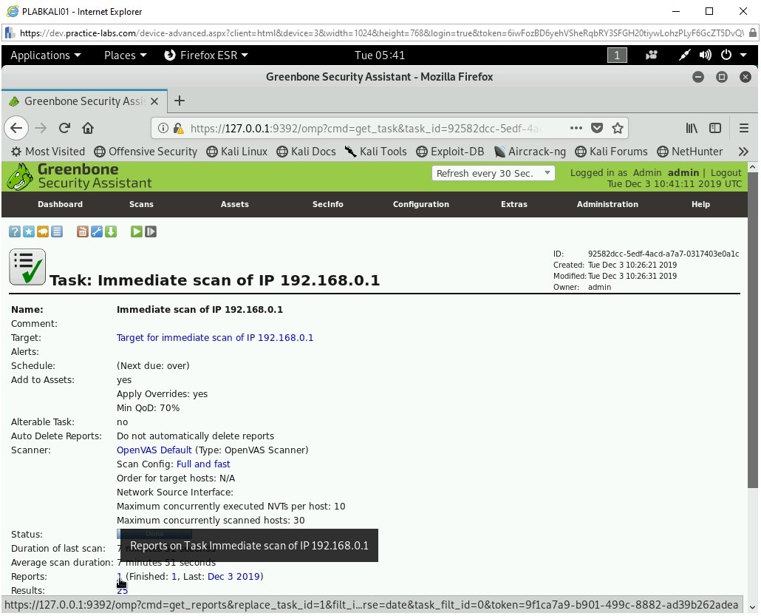This screenshot has height=616, width=761.
Task: Open the New Task wizard star icon
Action: [x=28, y=231]
